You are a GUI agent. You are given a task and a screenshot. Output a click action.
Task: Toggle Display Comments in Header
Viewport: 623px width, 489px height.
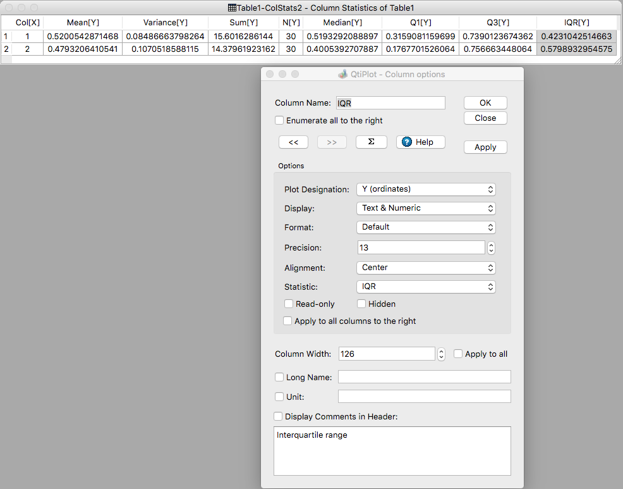278,417
